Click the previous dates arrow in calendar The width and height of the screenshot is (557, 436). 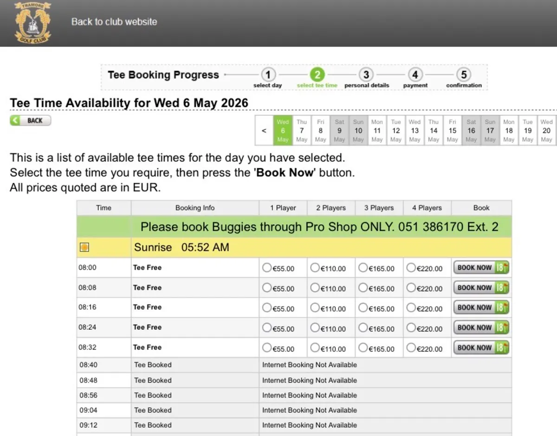[x=264, y=130]
